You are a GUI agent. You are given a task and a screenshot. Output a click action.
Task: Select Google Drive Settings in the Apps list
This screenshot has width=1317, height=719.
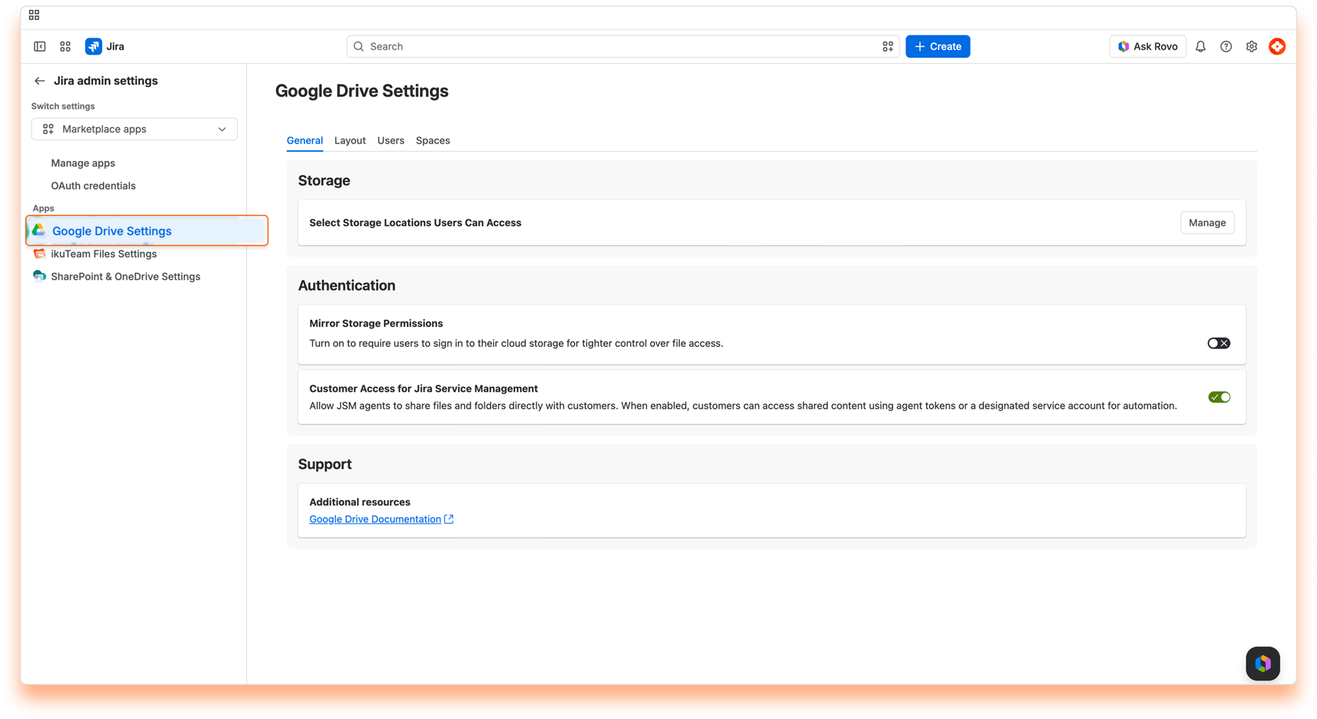point(147,230)
